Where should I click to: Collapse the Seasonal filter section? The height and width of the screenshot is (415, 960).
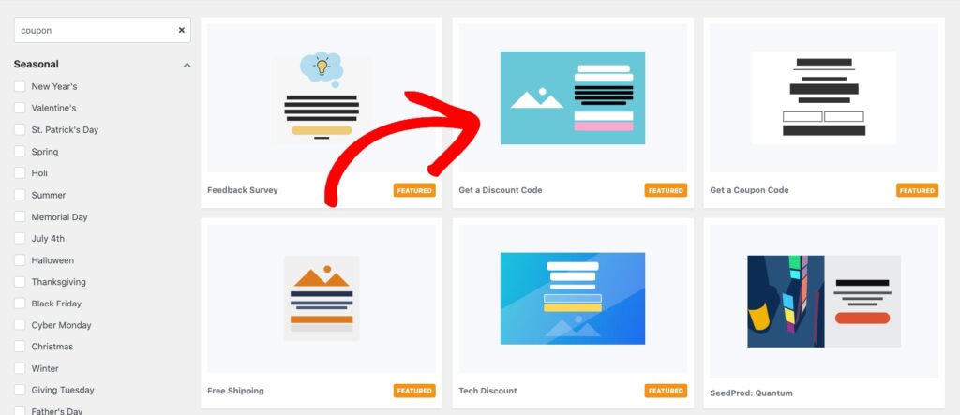click(187, 65)
